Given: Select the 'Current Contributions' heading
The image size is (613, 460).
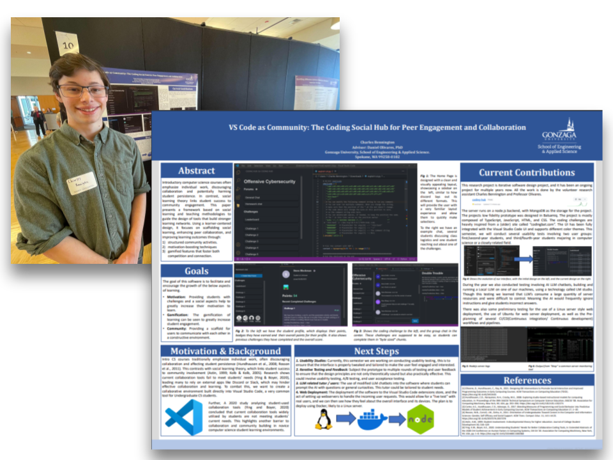Looking at the screenshot, I should click(x=527, y=172).
